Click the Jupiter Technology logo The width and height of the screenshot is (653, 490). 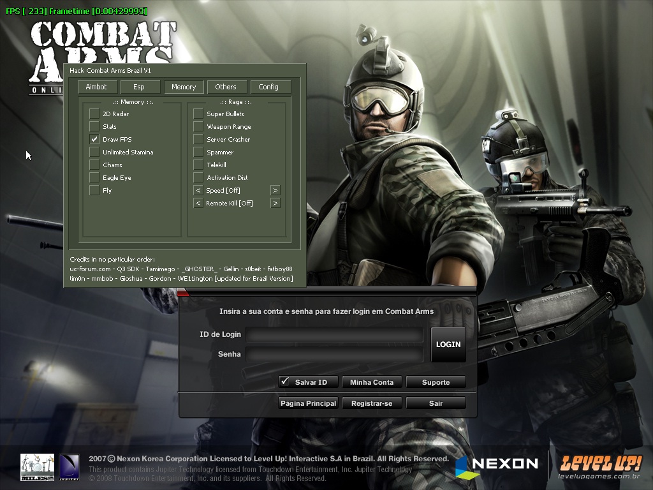69,467
